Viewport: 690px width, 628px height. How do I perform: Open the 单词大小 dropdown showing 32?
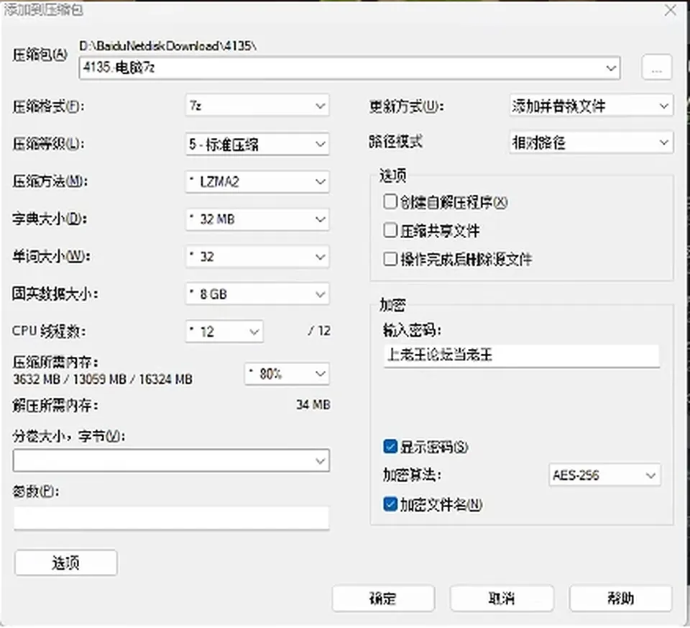pos(257,256)
